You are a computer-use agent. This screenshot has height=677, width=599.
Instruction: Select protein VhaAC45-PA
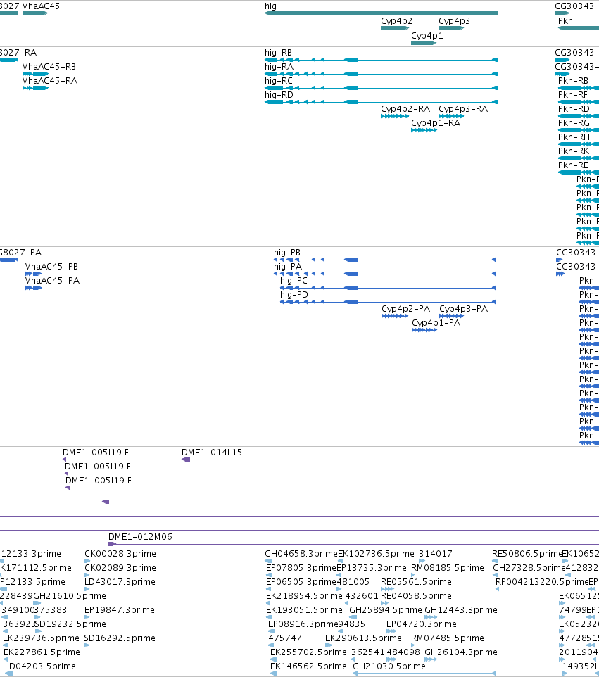point(33,288)
